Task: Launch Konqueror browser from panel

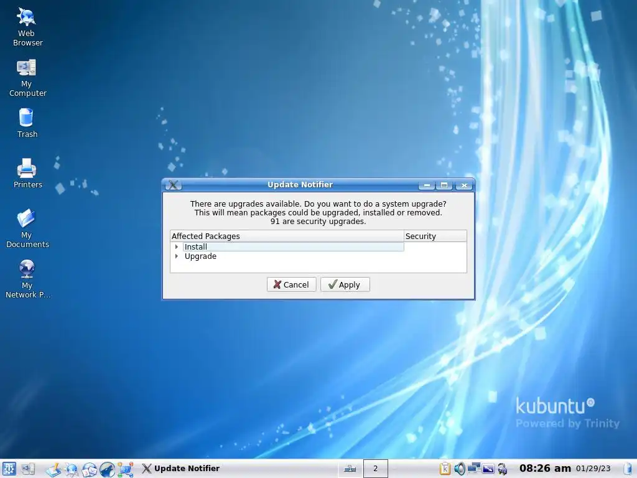Action: tap(71, 469)
